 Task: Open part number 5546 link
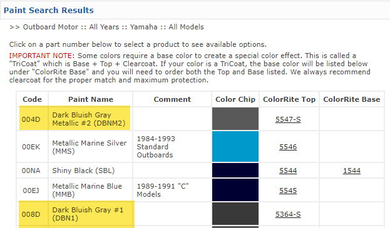288,147
